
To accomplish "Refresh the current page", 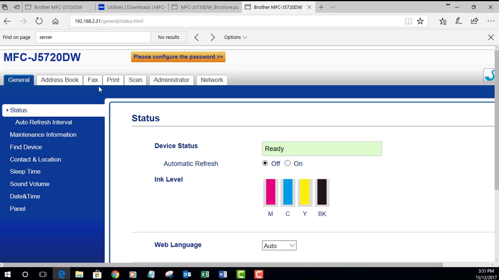I will pyautogui.click(x=39, y=21).
